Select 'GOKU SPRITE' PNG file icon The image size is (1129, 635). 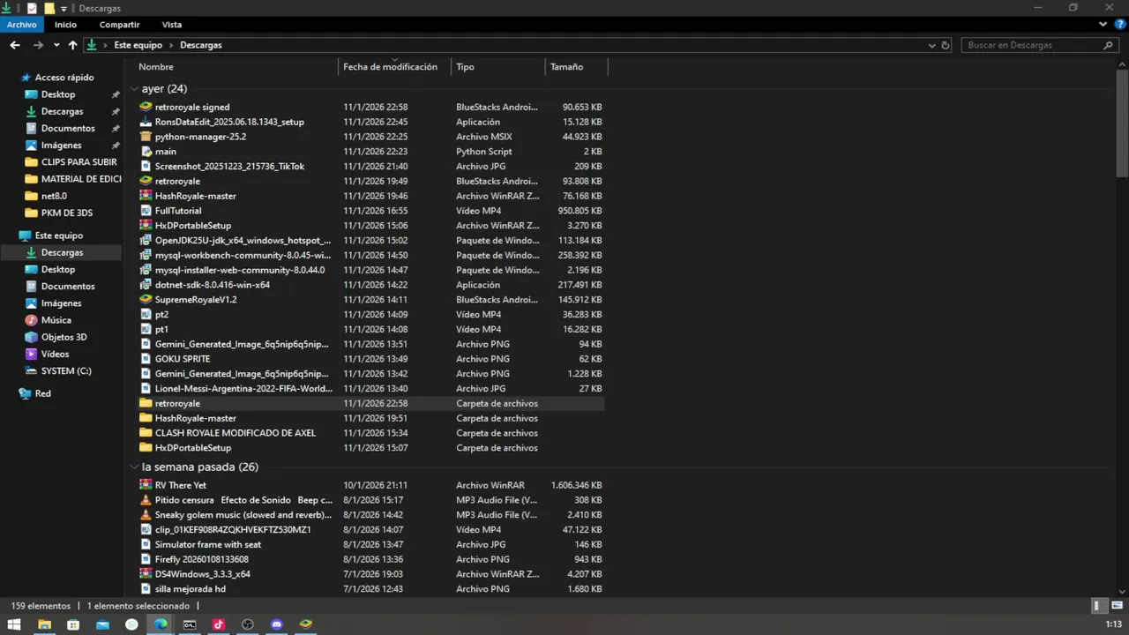point(146,359)
